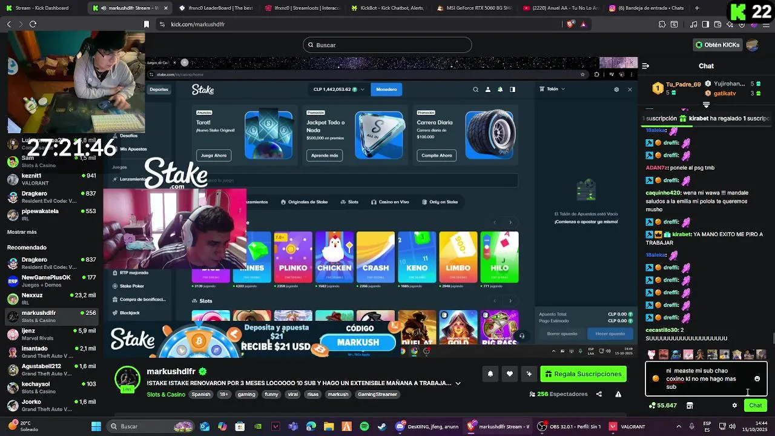Open the emoji picker in chat input

(x=757, y=378)
